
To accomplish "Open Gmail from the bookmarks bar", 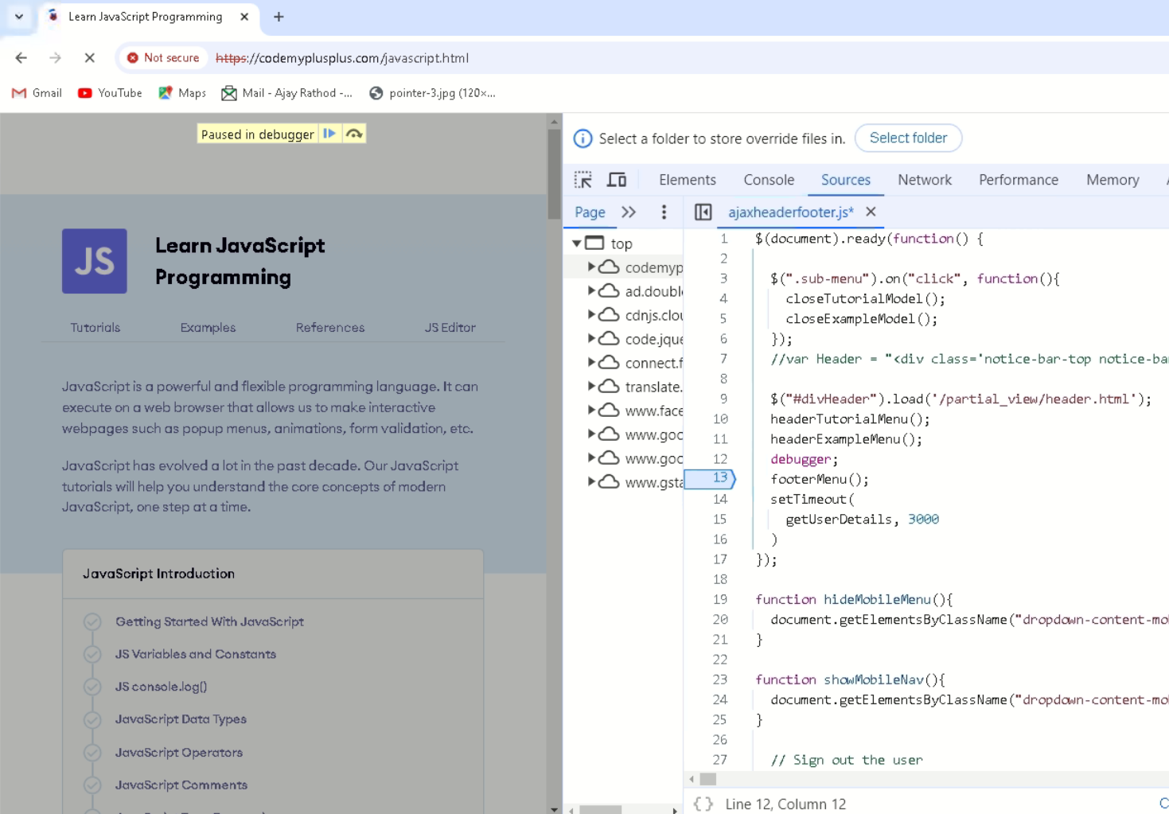I will point(36,92).
